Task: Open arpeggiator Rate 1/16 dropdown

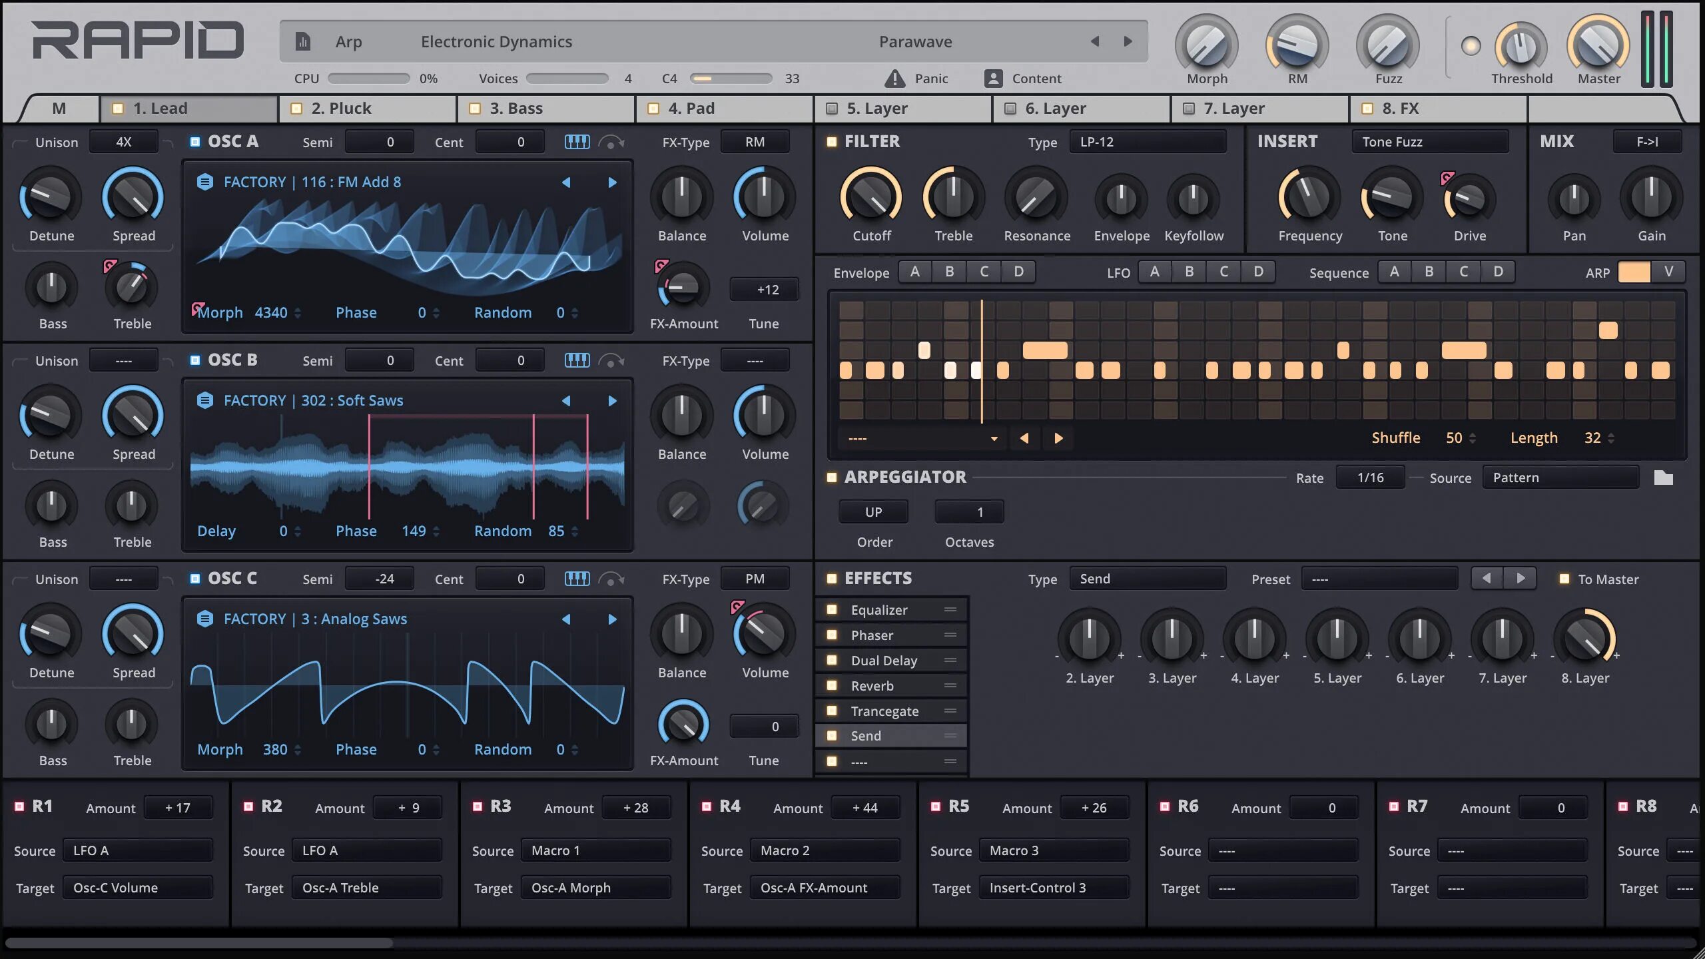Action: tap(1370, 478)
